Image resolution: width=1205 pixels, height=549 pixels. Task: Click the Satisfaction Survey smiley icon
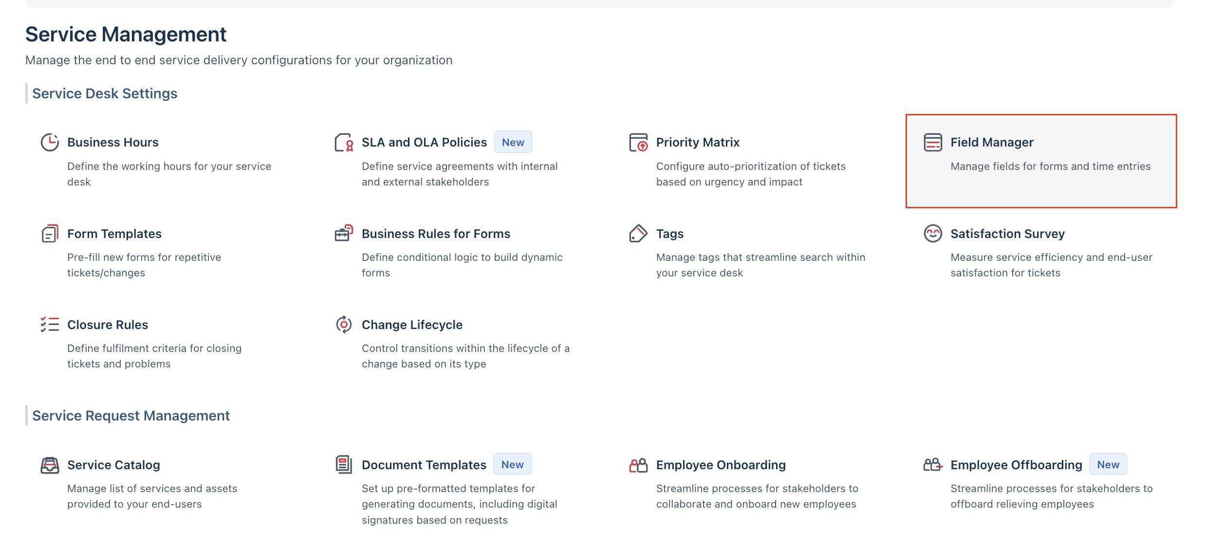[x=933, y=234]
